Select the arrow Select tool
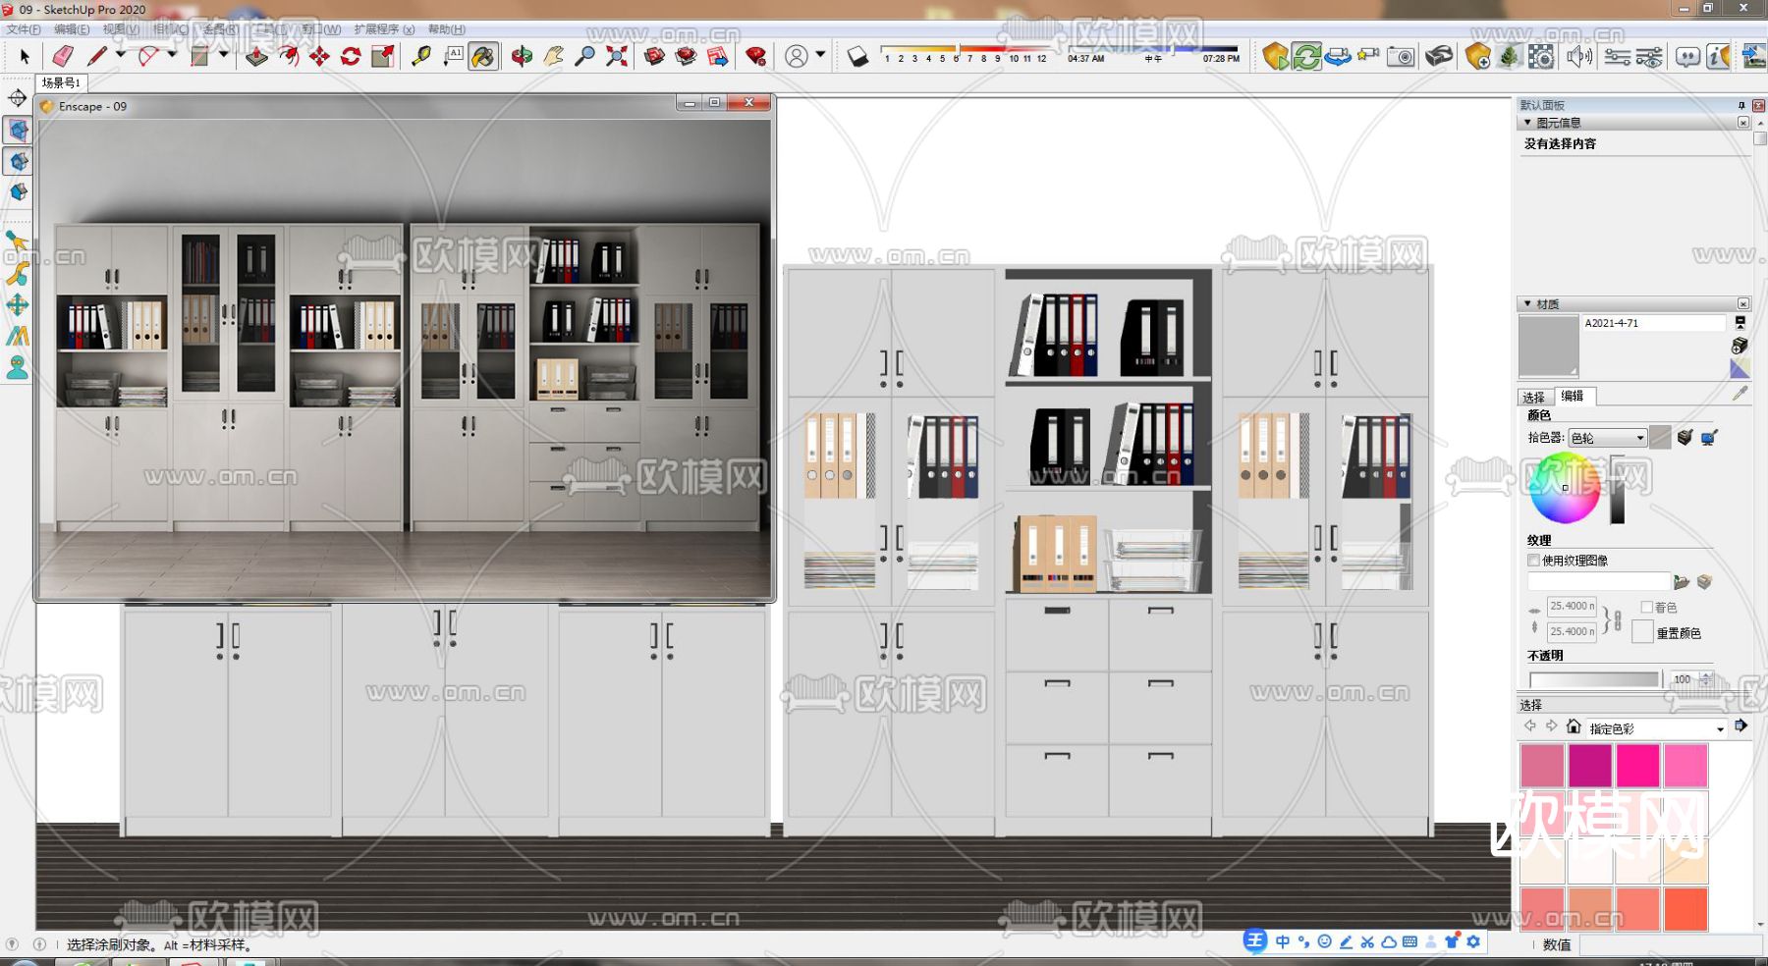Viewport: 1768px width, 966px height. [x=25, y=57]
